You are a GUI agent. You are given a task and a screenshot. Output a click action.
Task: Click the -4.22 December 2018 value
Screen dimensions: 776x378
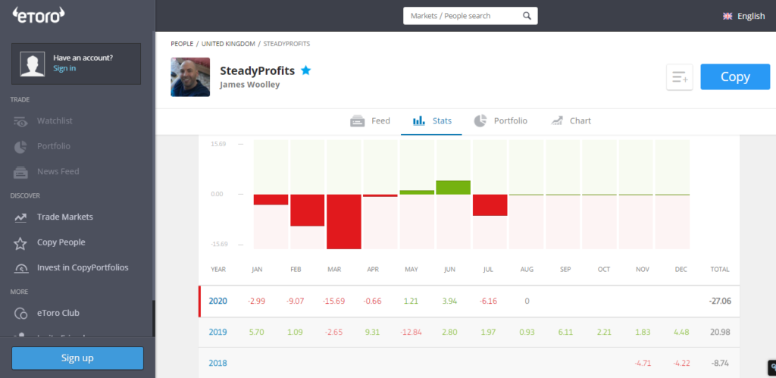pos(681,363)
